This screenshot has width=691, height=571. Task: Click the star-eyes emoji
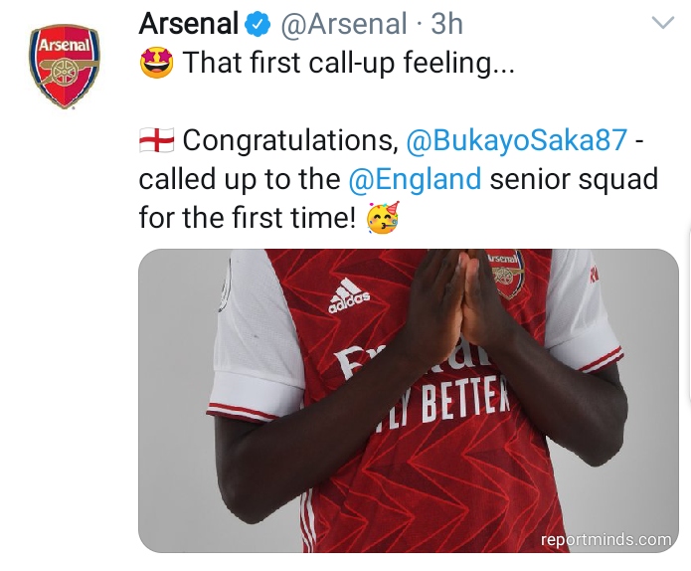pyautogui.click(x=157, y=64)
